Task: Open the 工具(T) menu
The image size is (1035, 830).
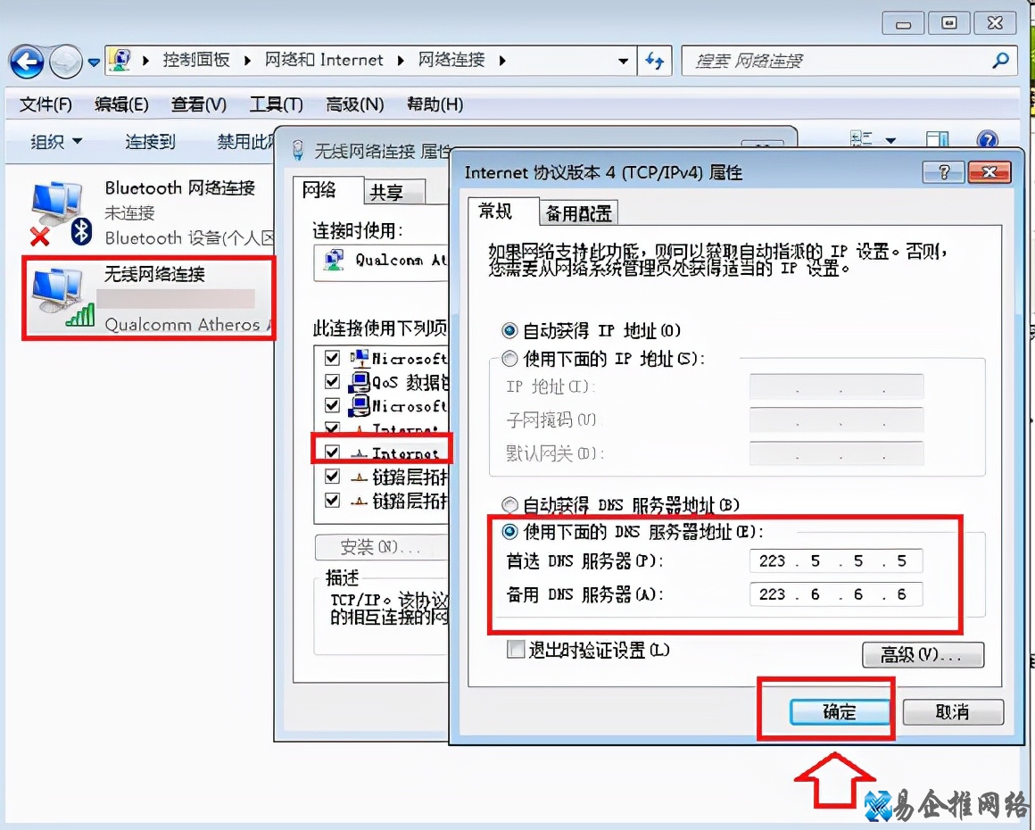Action: [x=276, y=104]
